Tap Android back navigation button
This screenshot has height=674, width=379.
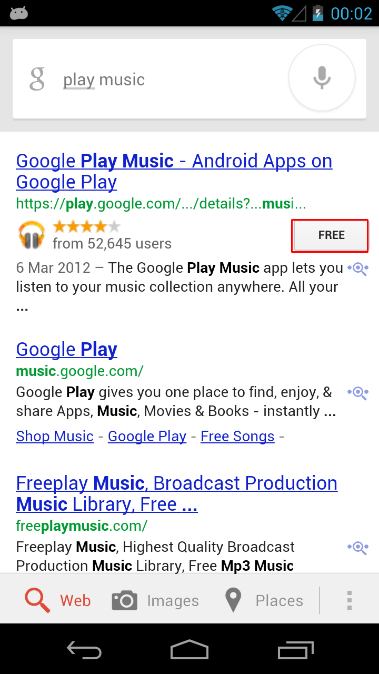(x=84, y=650)
